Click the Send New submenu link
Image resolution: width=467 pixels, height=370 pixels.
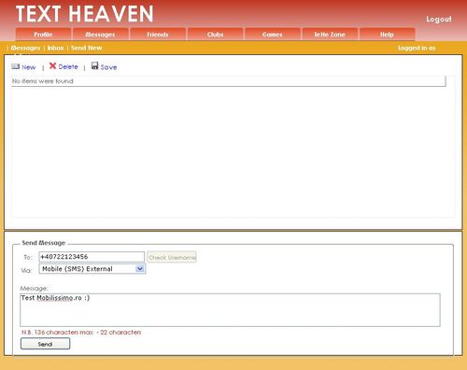click(86, 48)
